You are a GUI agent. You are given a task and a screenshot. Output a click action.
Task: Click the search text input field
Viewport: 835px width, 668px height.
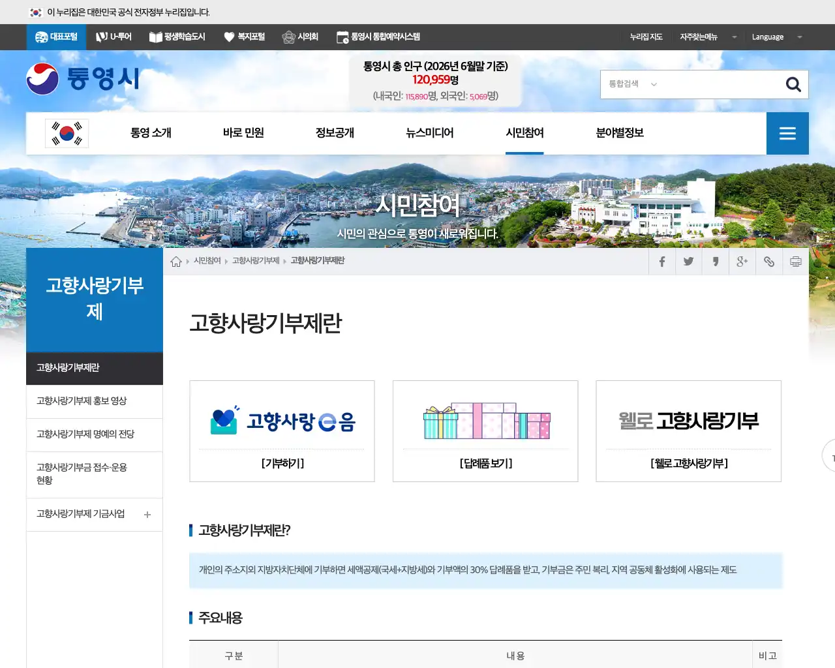pos(721,84)
